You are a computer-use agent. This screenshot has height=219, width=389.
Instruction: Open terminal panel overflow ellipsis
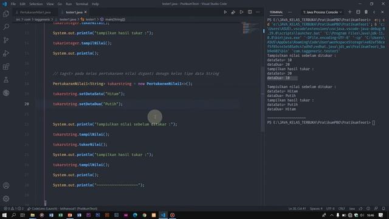[x=289, y=12]
